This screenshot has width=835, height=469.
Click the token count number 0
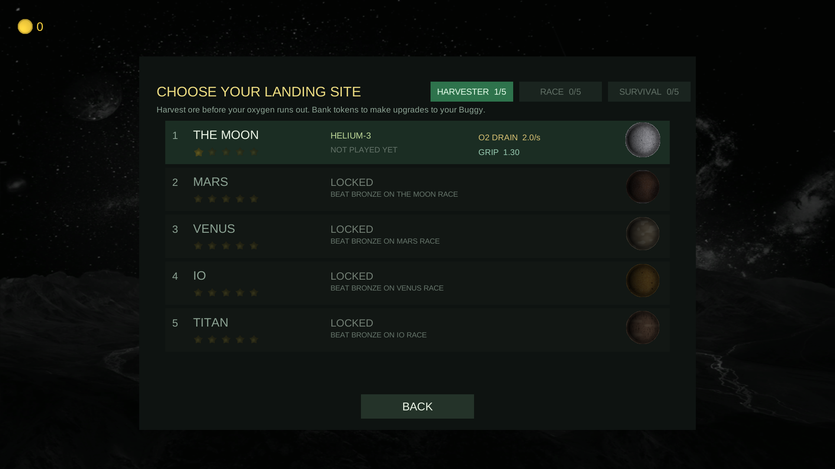point(40,27)
